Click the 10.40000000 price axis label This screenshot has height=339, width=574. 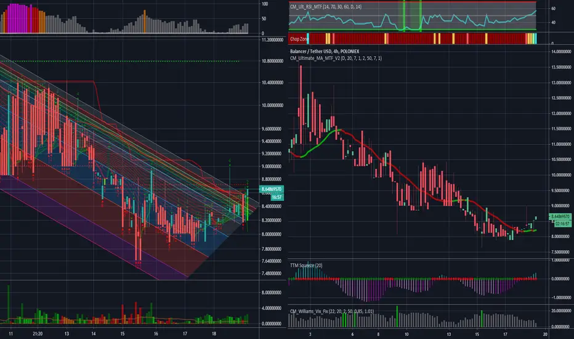pyautogui.click(x=272, y=83)
